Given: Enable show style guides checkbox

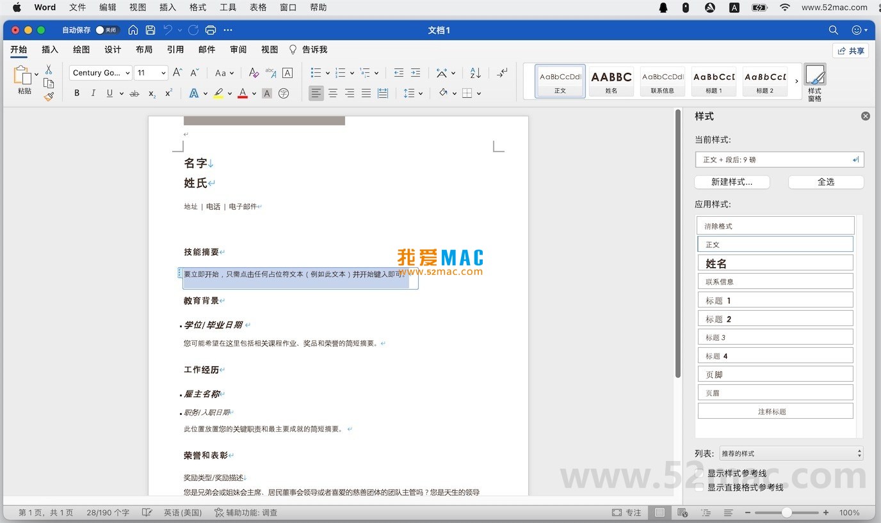Looking at the screenshot, I should point(700,474).
